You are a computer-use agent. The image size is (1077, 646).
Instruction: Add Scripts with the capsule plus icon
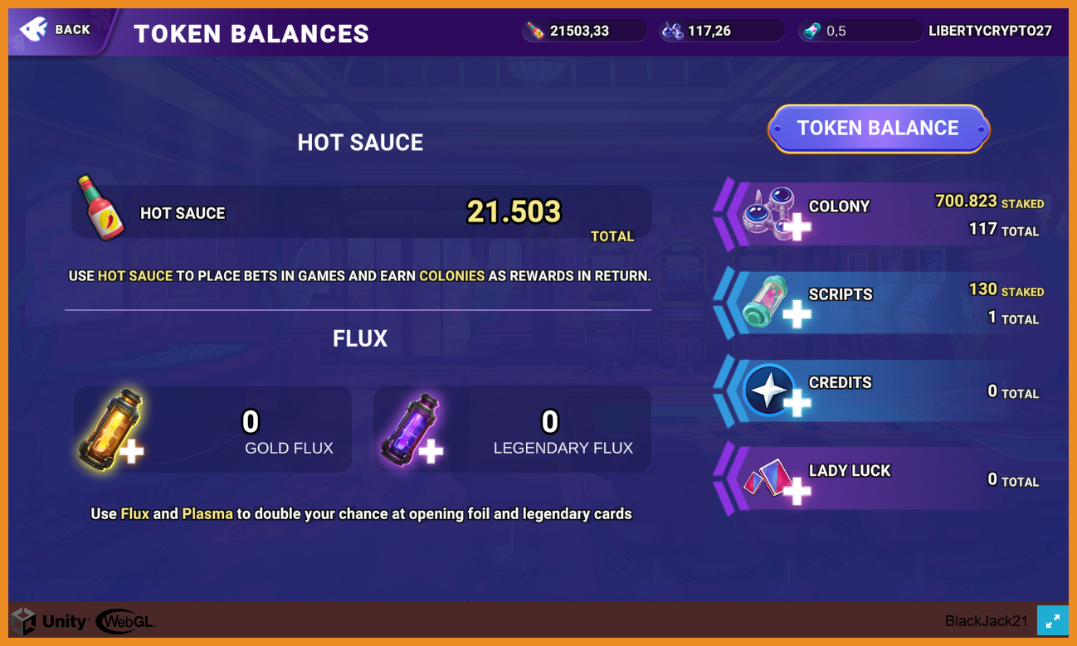click(775, 304)
